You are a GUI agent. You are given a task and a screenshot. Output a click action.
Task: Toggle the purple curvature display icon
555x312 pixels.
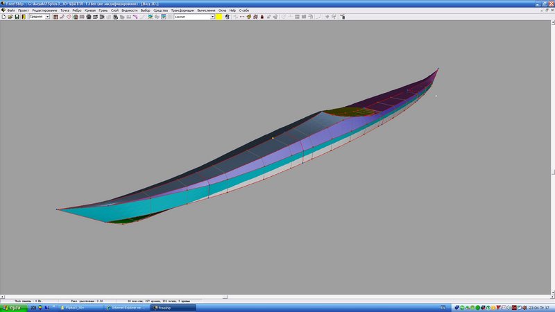point(135,17)
